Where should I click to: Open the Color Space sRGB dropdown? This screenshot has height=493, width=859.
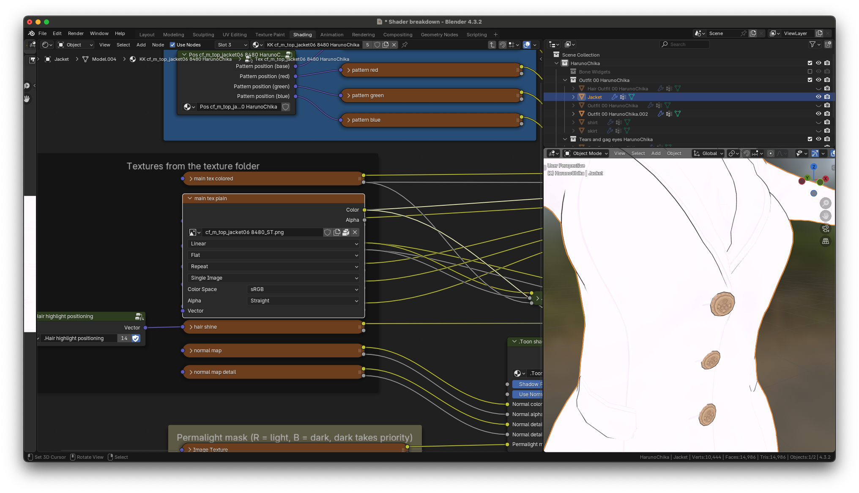coord(304,289)
